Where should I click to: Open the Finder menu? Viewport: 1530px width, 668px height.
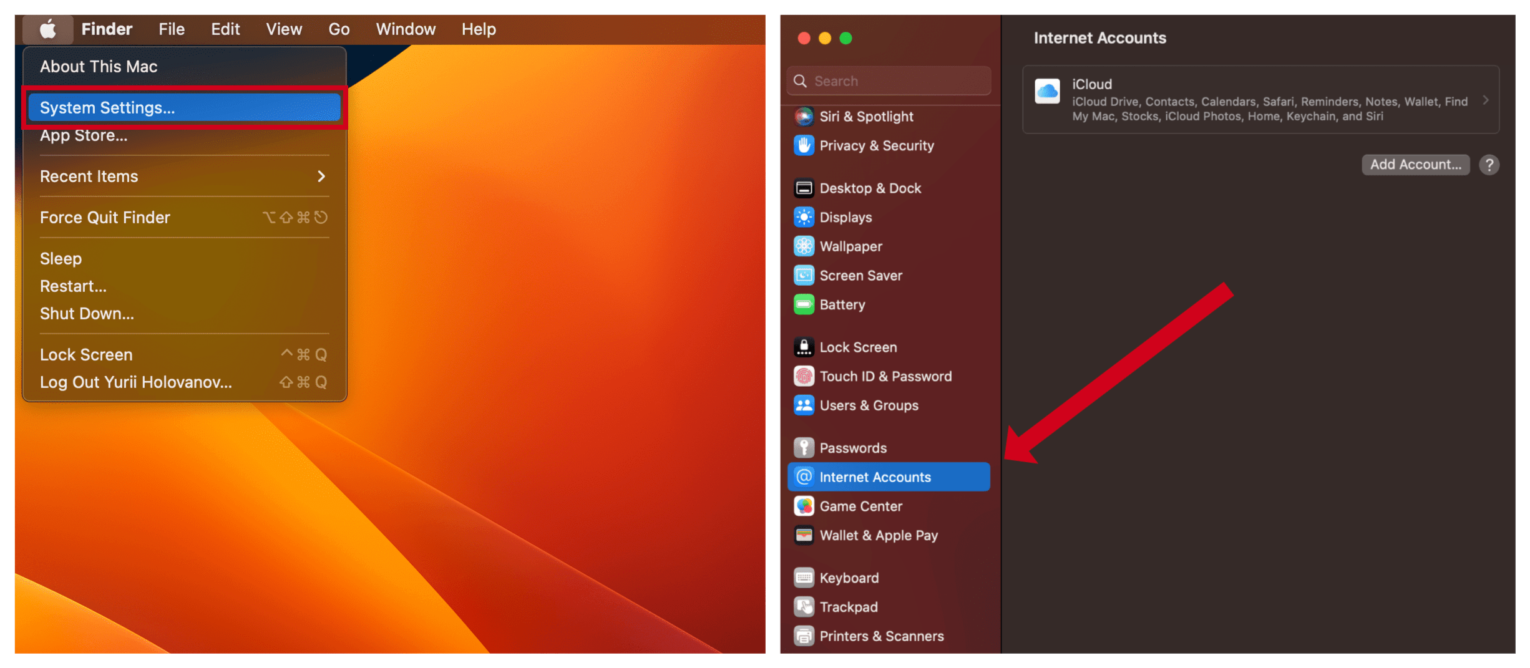tap(107, 29)
